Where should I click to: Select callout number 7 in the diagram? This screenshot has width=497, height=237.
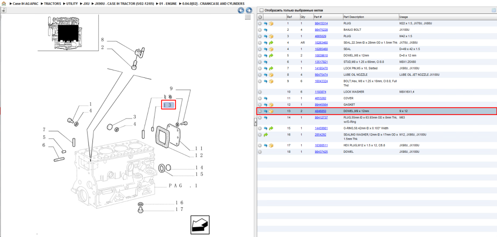[x=44, y=129]
